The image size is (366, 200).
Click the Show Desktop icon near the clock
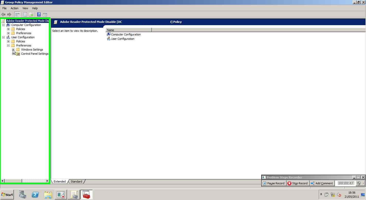363,195
